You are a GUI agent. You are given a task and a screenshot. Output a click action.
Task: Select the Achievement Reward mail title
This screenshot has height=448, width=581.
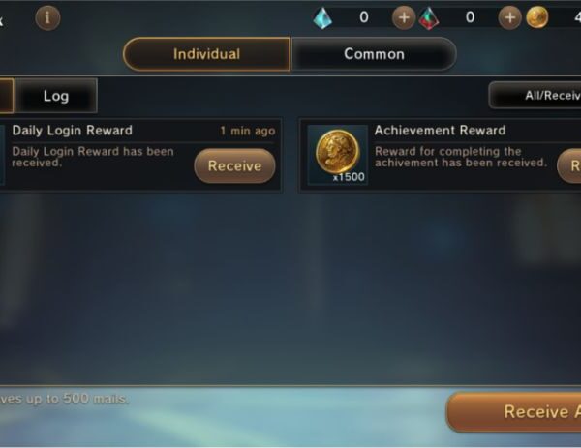point(440,131)
